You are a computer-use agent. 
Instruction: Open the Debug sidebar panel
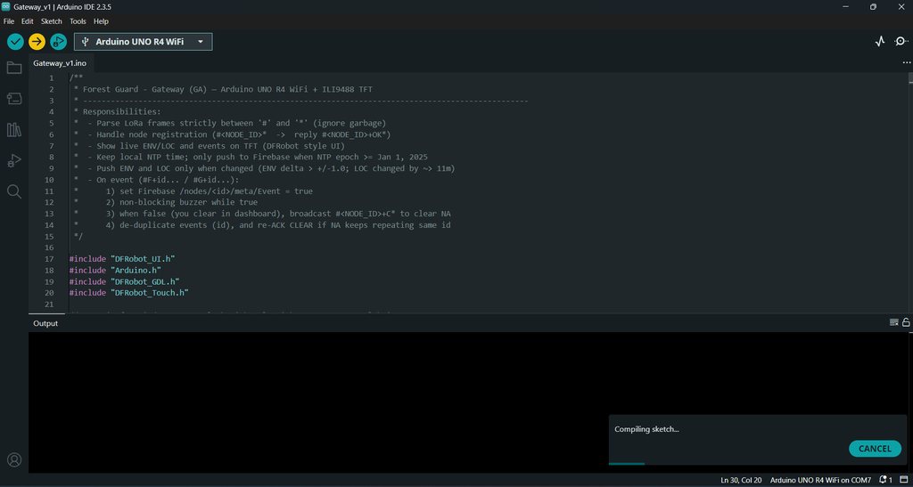[14, 161]
